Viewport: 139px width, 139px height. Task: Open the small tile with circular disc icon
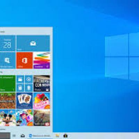[28, 79]
